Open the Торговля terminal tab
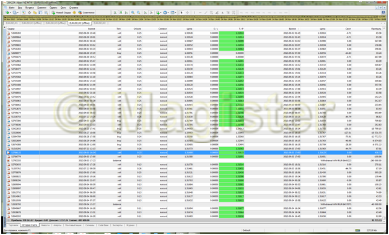Image resolution: width=389 pixels, height=235 pixels. coord(14,225)
